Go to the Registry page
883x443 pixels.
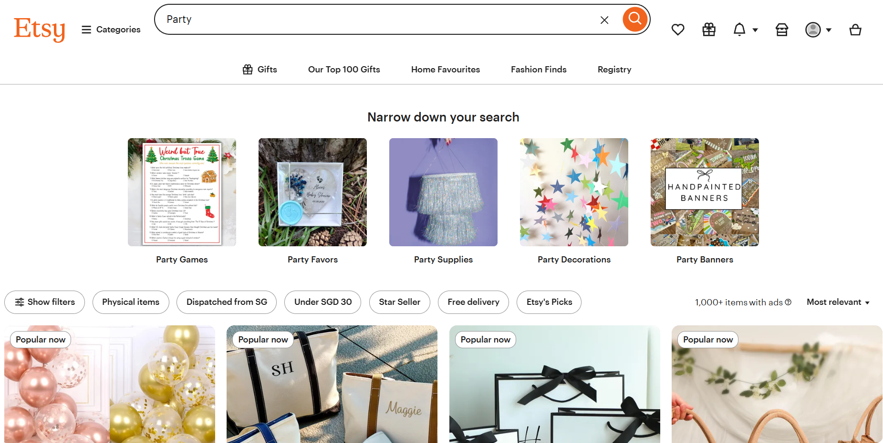[x=614, y=70]
